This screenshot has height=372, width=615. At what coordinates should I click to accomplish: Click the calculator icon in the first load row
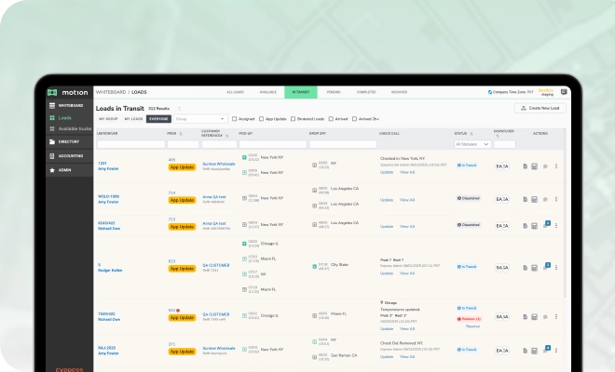(x=535, y=166)
